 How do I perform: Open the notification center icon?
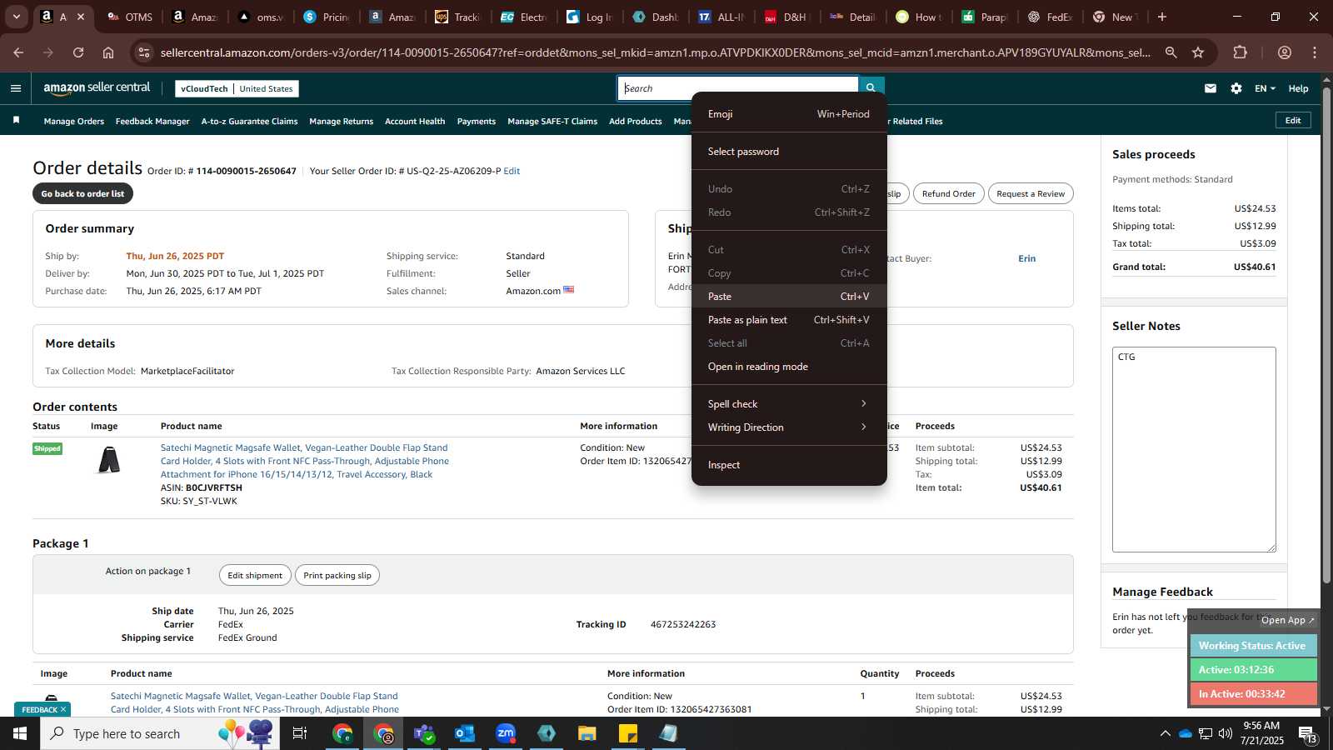pyautogui.click(x=1307, y=733)
